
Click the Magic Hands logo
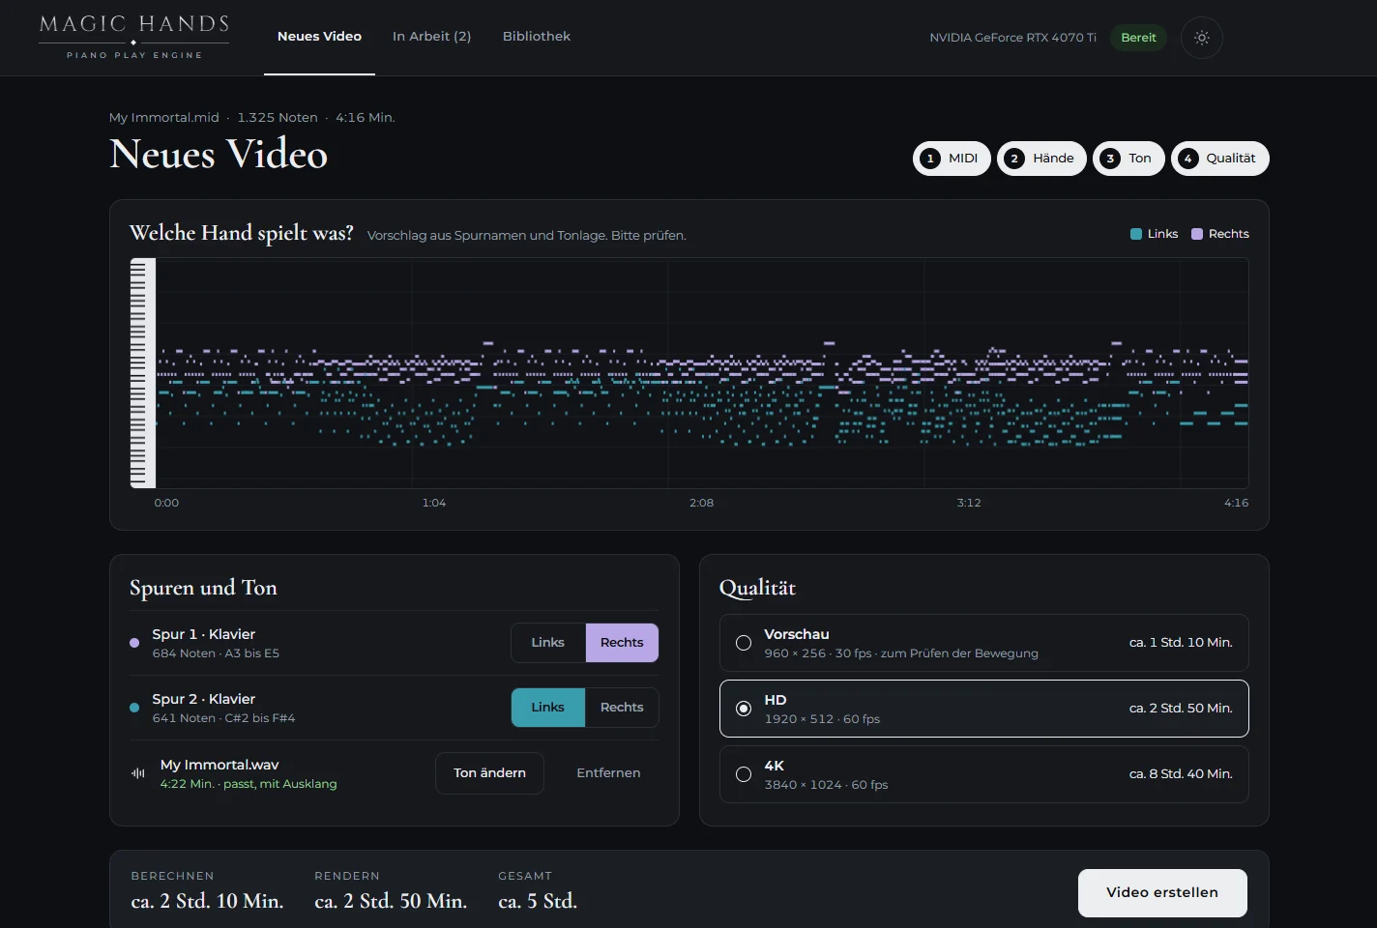[133, 37]
